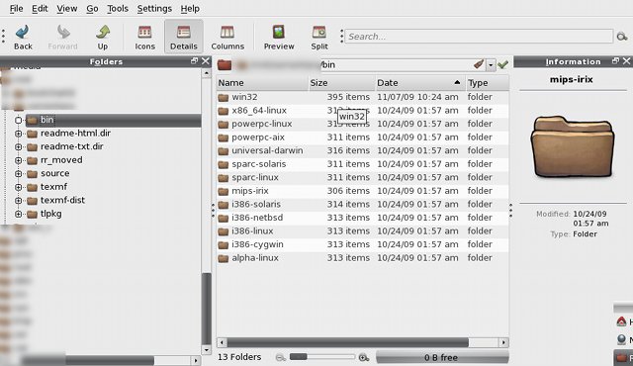Toggle the Split view button
The width and height of the screenshot is (633, 366).
318,37
